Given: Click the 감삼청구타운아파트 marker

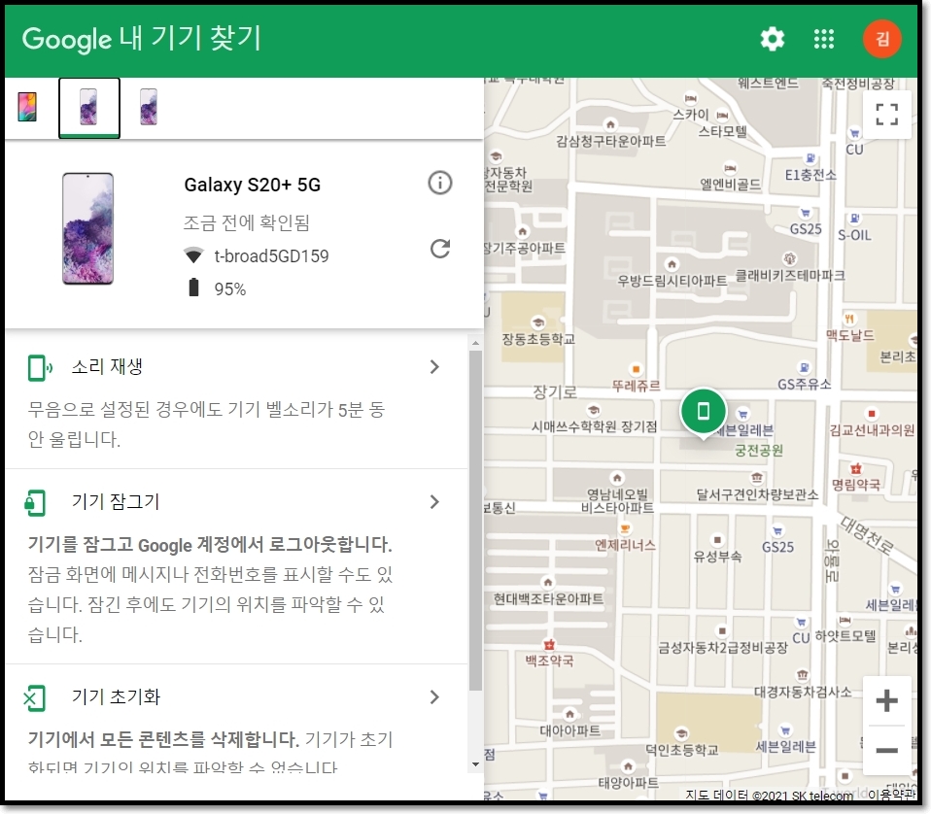Looking at the screenshot, I should pos(610,124).
